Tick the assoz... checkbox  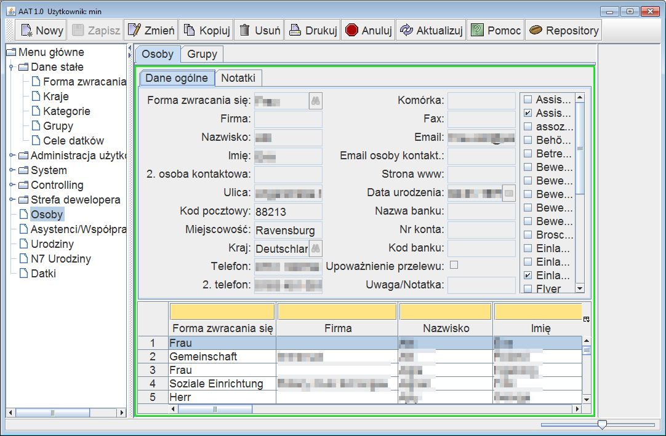click(x=528, y=127)
